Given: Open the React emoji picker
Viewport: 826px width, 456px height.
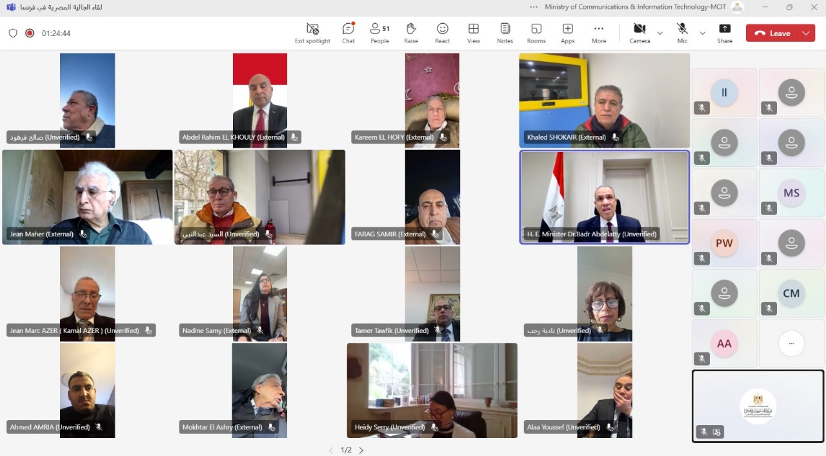Looking at the screenshot, I should click(442, 33).
